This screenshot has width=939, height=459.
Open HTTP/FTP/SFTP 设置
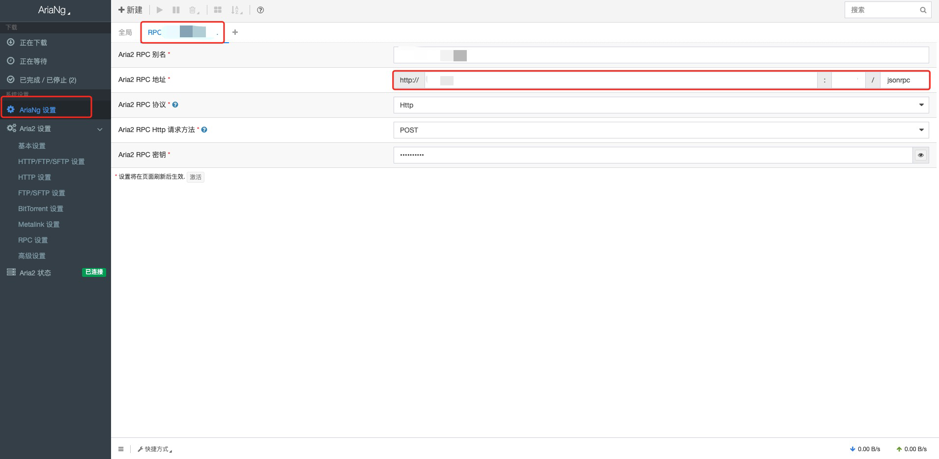[51, 162]
